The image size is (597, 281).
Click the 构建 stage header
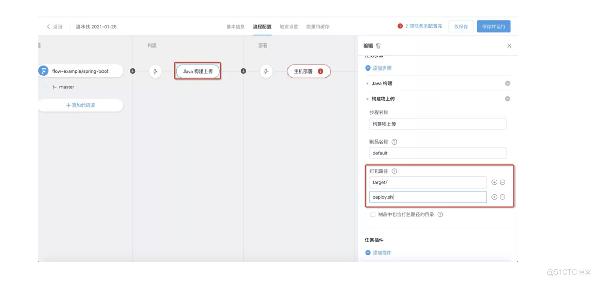click(152, 45)
